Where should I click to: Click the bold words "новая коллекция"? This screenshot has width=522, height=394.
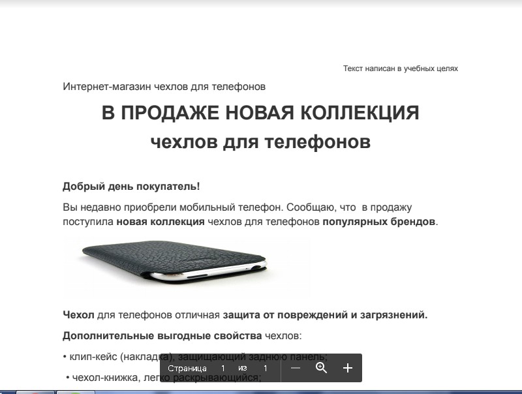click(161, 222)
